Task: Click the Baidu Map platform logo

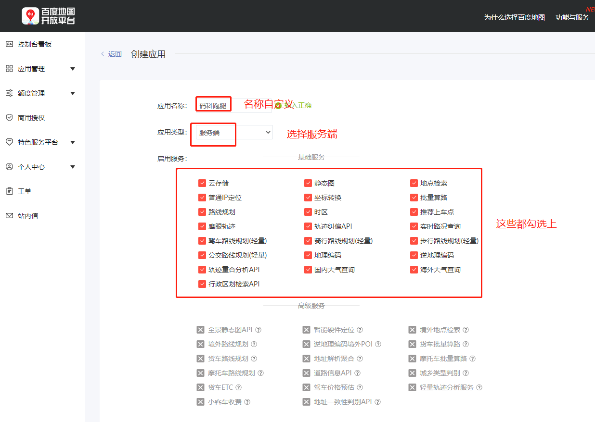Action: click(x=48, y=16)
